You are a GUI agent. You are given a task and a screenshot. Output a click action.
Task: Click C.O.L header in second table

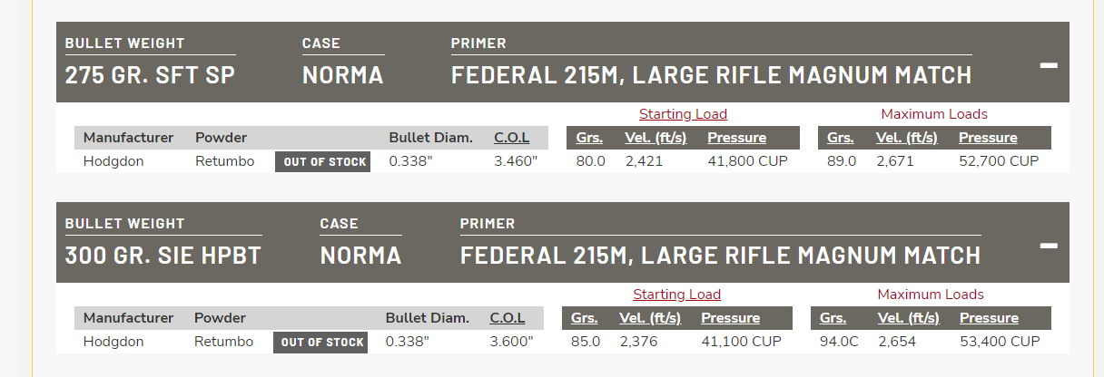click(x=508, y=318)
